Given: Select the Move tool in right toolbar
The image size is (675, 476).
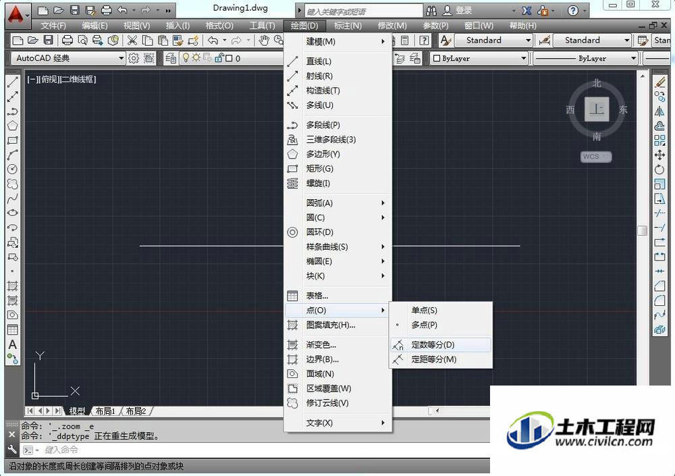Looking at the screenshot, I should [x=659, y=155].
